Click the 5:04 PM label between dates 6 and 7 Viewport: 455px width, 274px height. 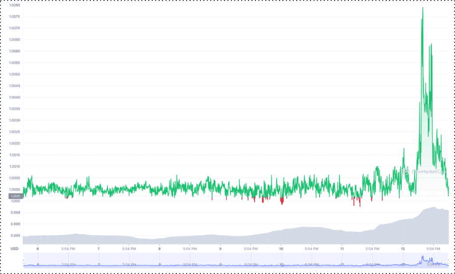click(x=68, y=248)
